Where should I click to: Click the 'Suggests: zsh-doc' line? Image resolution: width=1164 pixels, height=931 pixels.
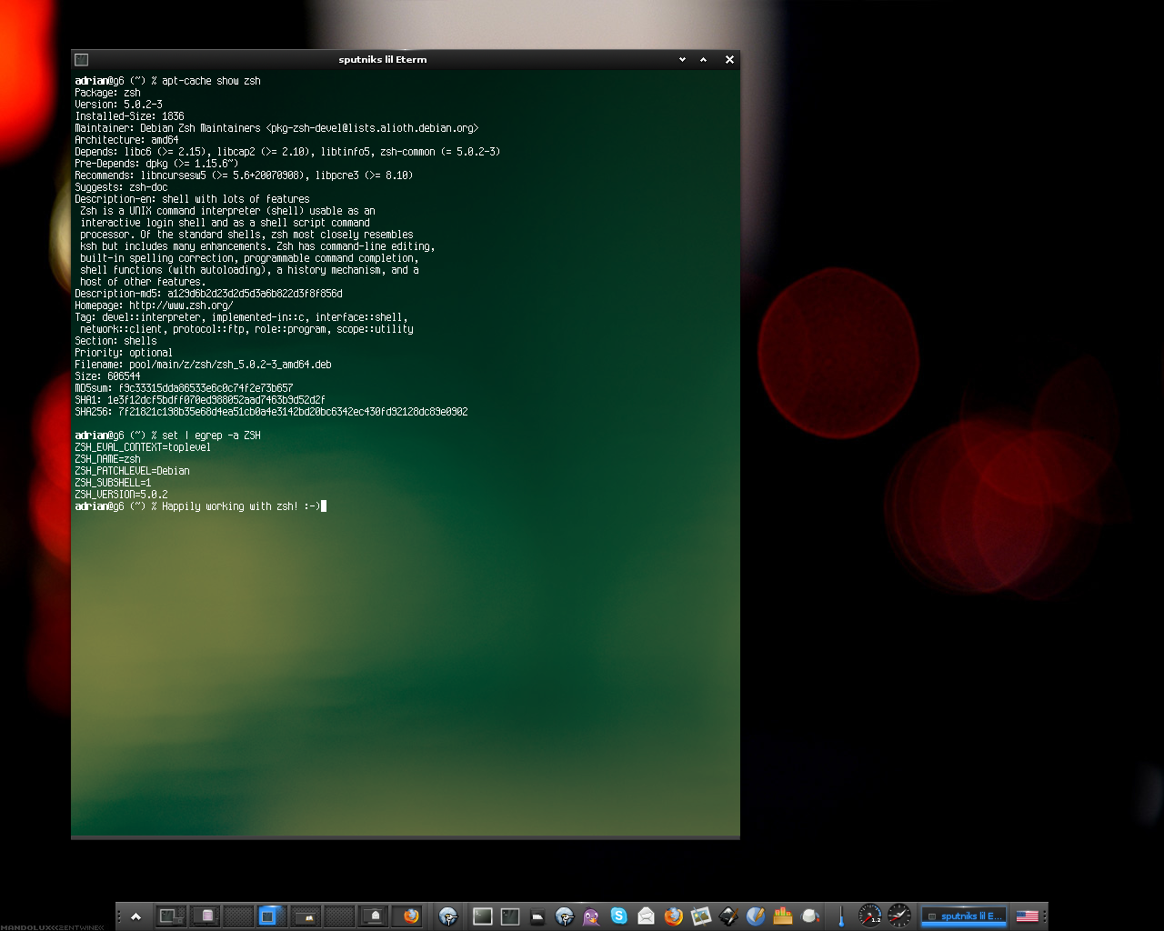click(x=121, y=187)
